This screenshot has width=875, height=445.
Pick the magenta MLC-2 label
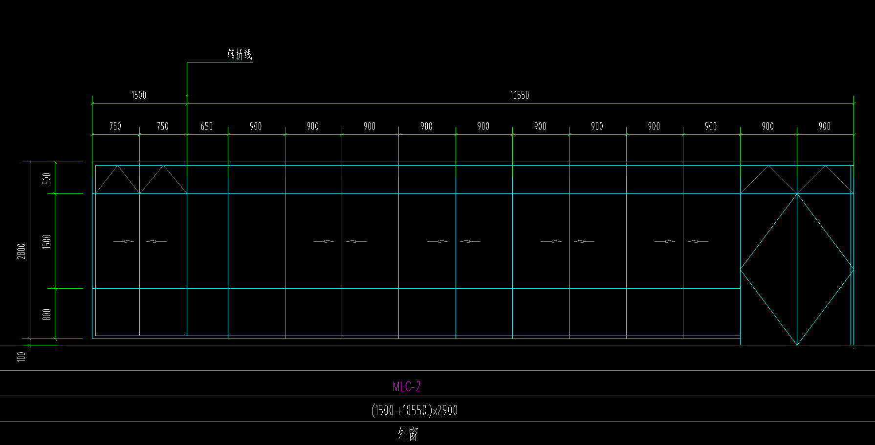click(x=407, y=386)
